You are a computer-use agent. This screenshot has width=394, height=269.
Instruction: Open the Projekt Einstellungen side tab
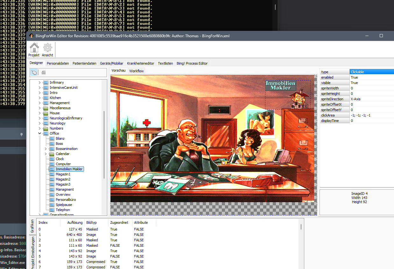32,251
